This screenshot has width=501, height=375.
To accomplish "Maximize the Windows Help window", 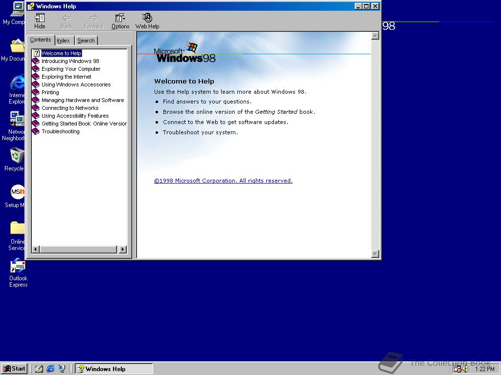I will 366,6.
